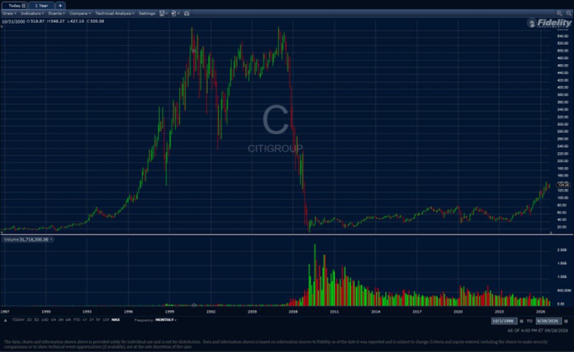
Task: Select the 1M time range
Action: tap(53, 320)
